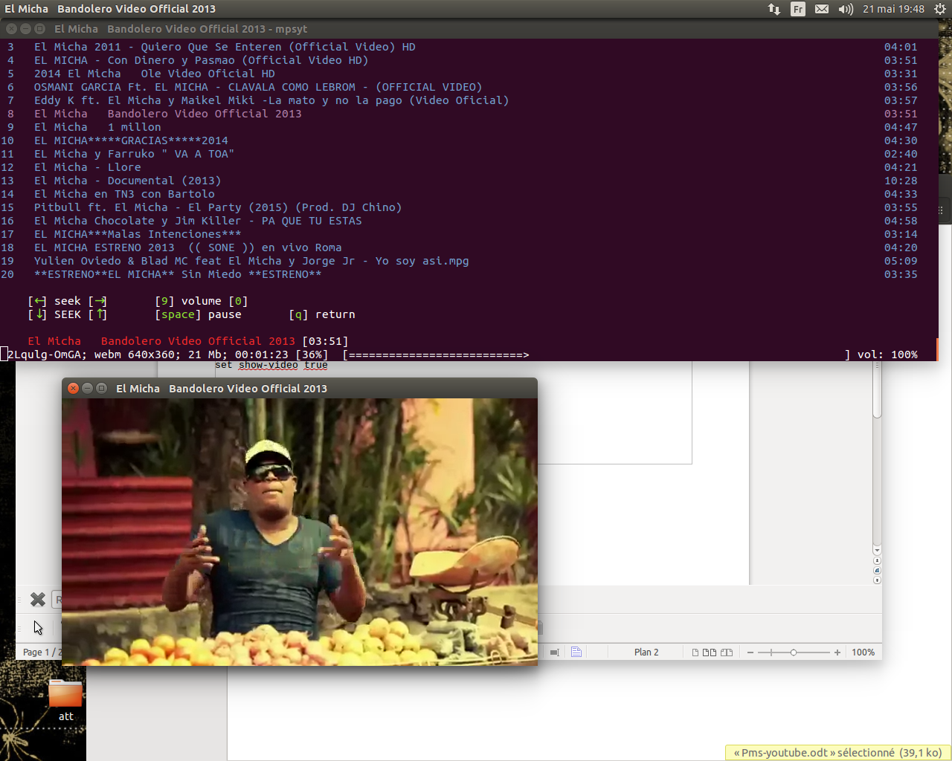952x761 pixels.
Task: Select two-page side-by-side view layout icon
Action: (x=710, y=652)
